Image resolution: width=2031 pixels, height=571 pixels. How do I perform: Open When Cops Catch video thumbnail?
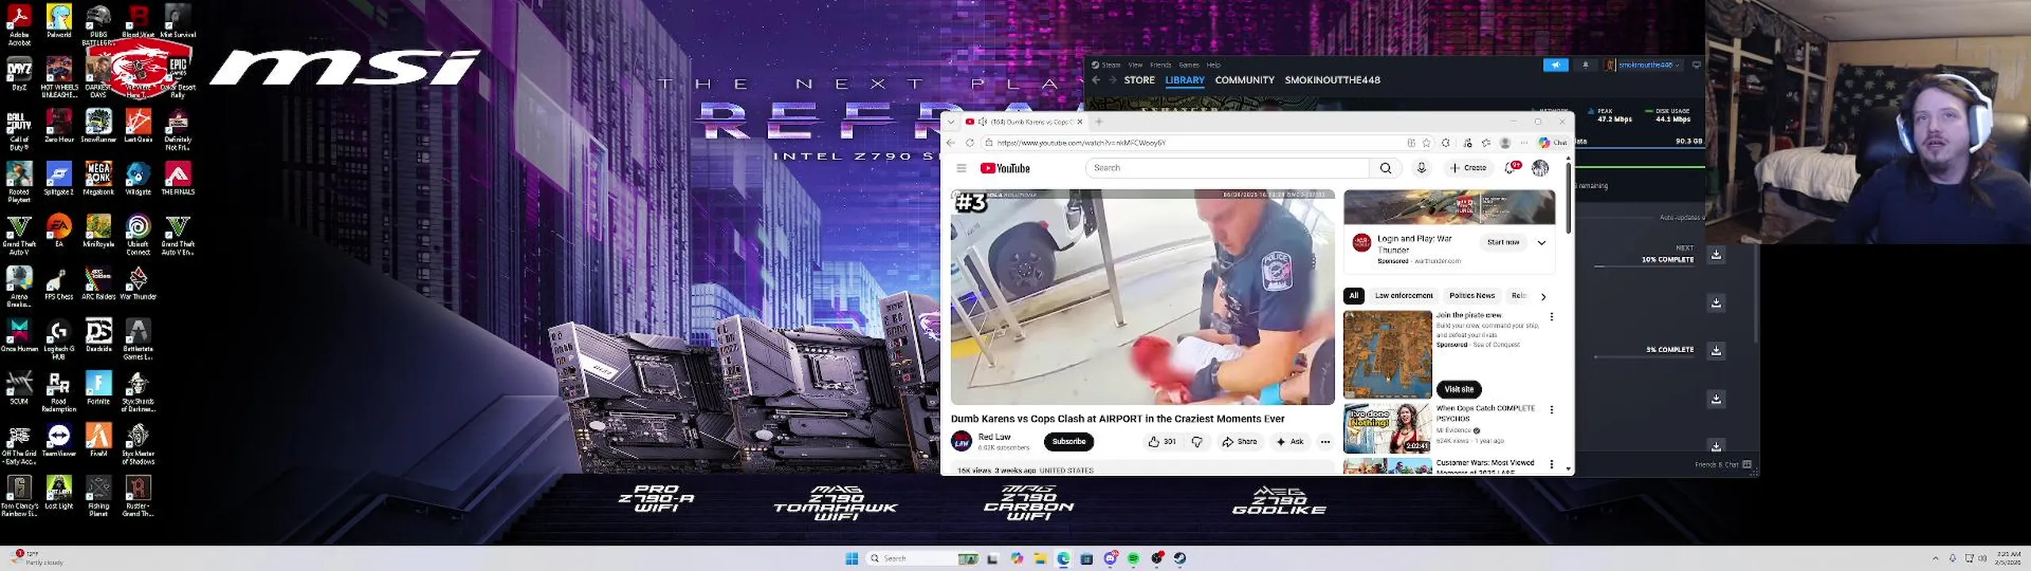pos(1387,428)
